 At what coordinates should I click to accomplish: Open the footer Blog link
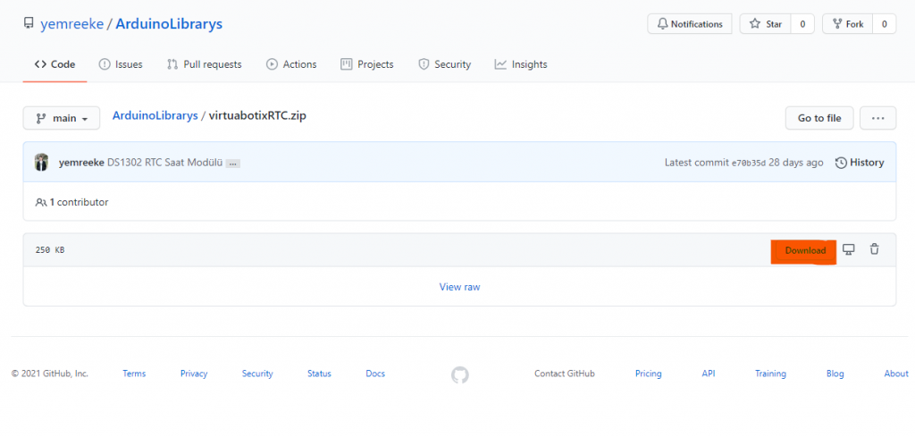tap(835, 374)
